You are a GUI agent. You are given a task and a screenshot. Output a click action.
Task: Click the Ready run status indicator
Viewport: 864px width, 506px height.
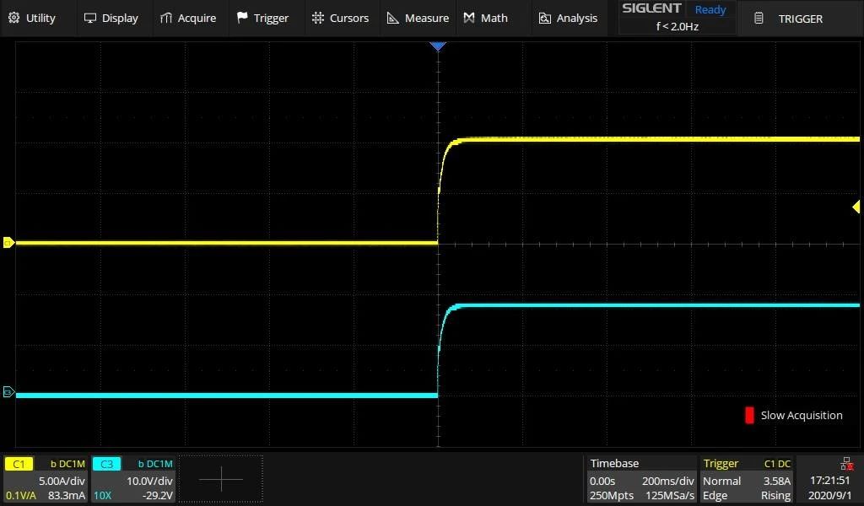[710, 10]
